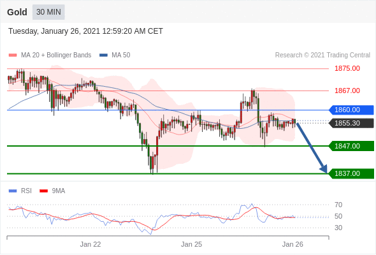Click the 1867.00 resistance price label
Image resolution: width=376 pixels, height=255 pixels.
coord(347,91)
